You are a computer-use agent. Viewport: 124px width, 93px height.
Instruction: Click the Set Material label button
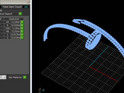(x=15, y=78)
